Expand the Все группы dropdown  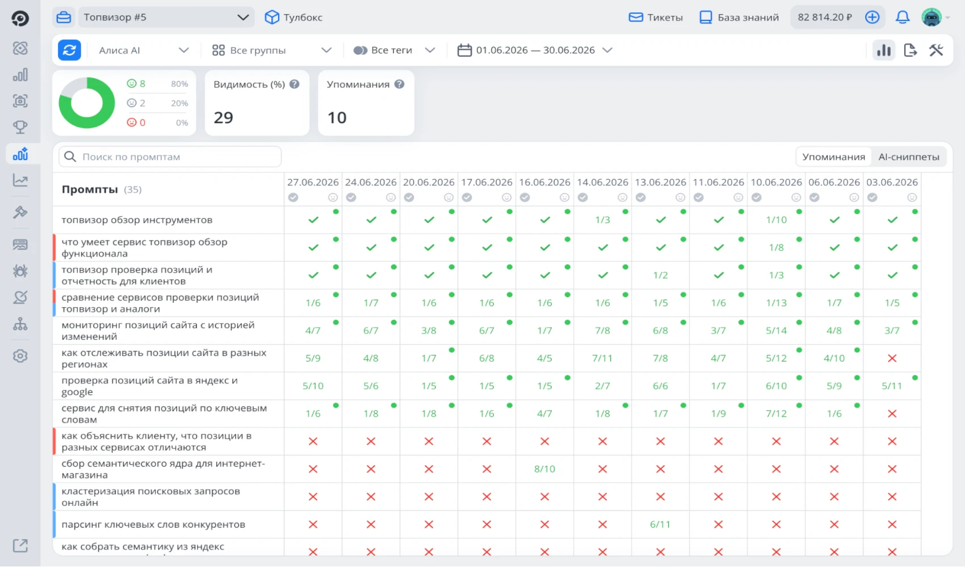(271, 50)
